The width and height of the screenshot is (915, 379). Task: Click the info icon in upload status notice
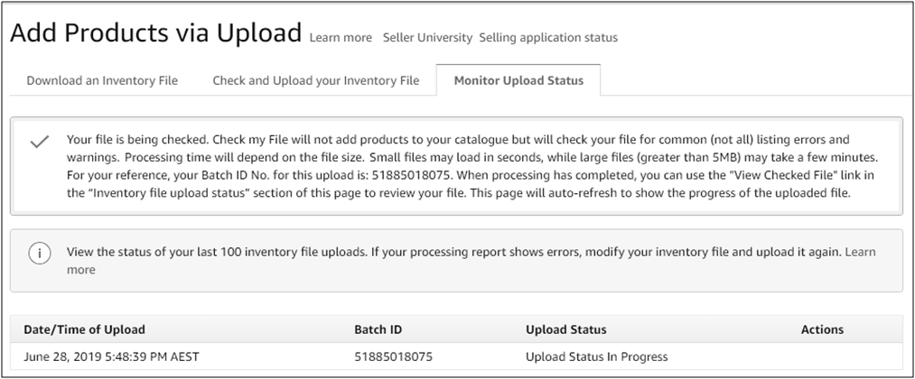(39, 254)
